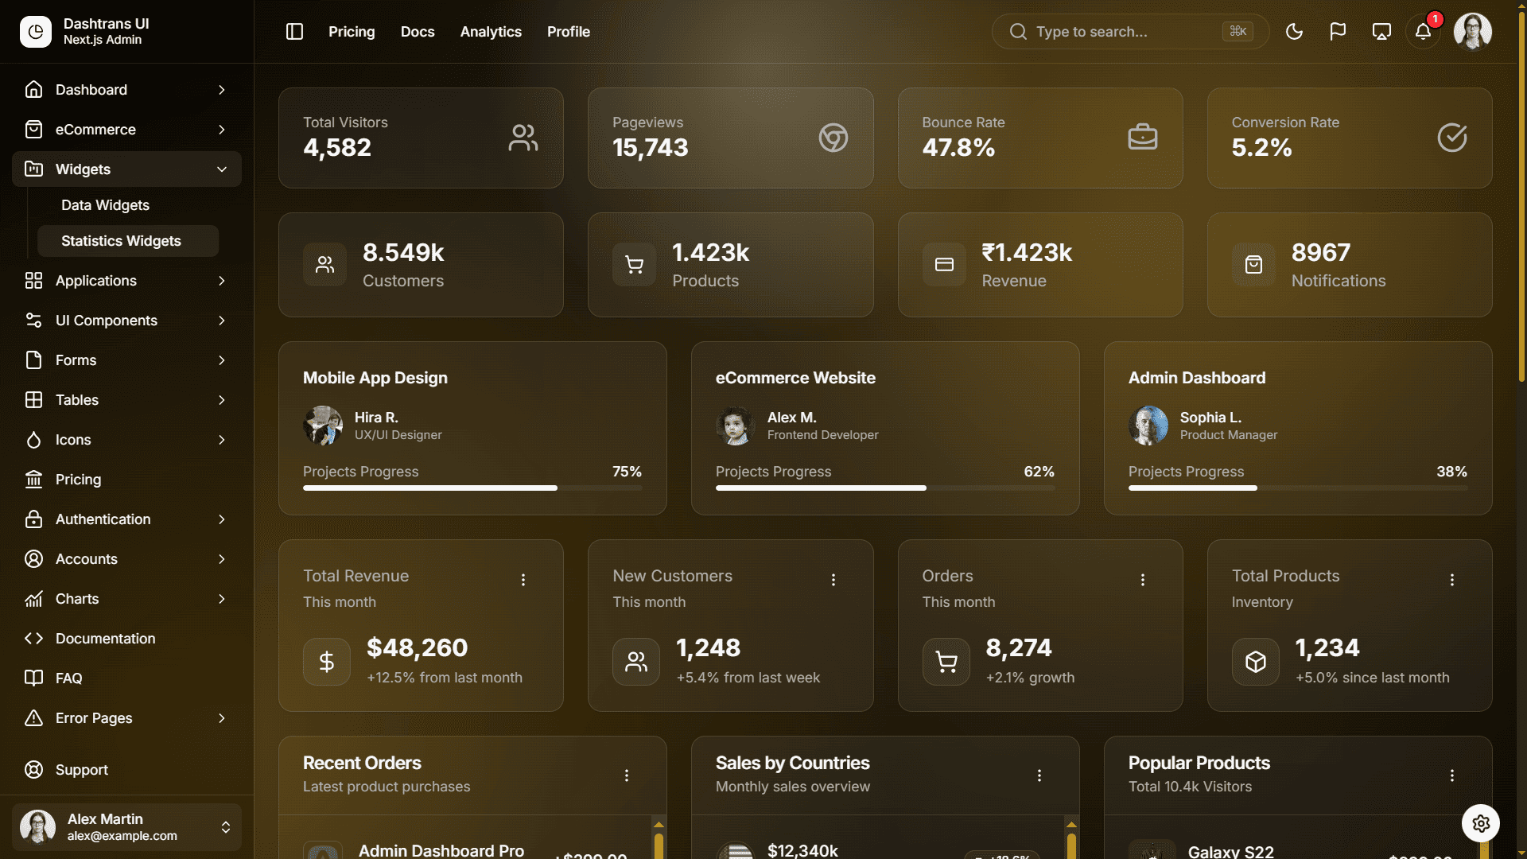Collapse the Widgets sidebar menu

coord(126,169)
